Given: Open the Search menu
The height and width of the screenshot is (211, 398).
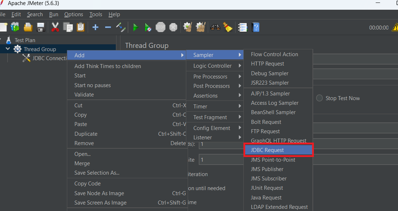Looking at the screenshot, I should (35, 14).
